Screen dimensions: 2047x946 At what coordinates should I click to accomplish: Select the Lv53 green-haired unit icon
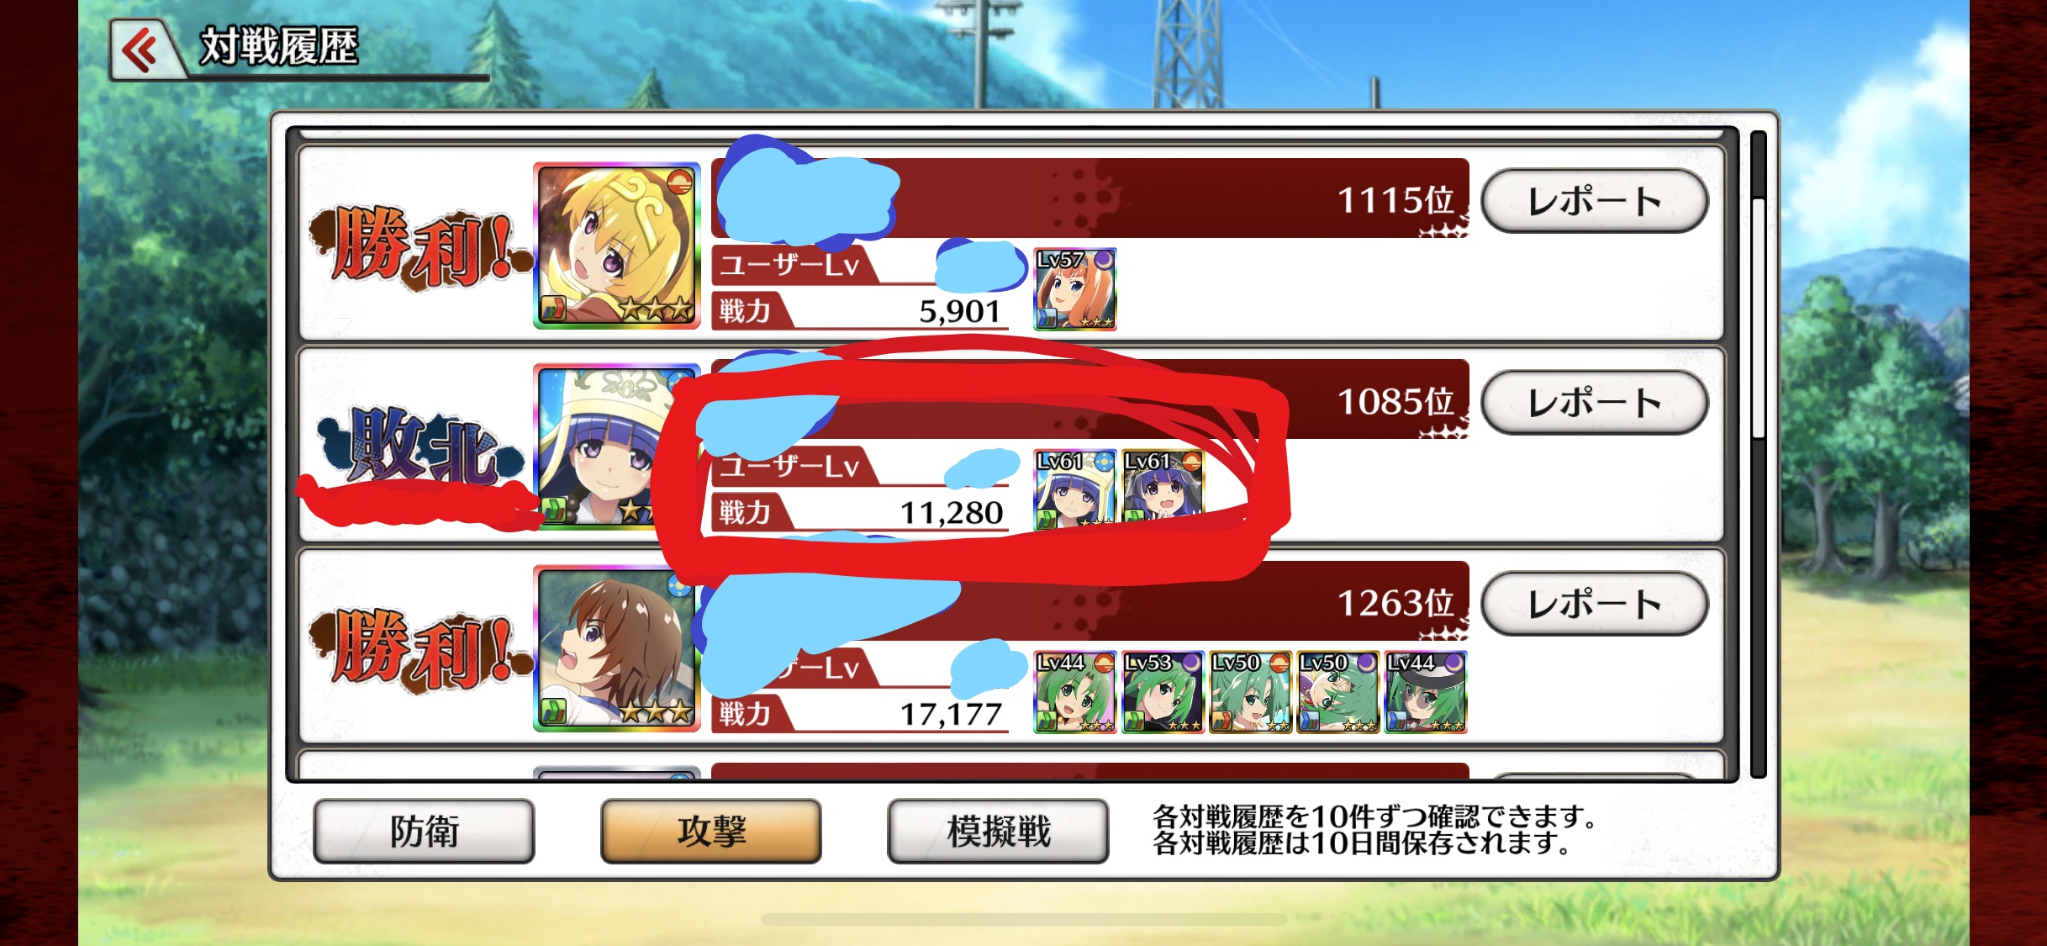click(1163, 692)
